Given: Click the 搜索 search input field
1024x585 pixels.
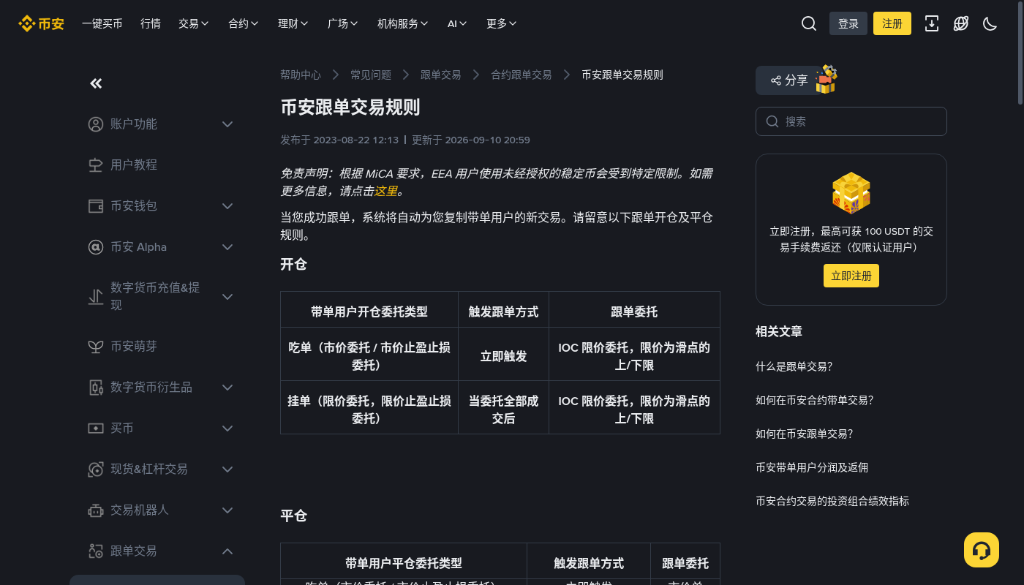Looking at the screenshot, I should point(851,121).
